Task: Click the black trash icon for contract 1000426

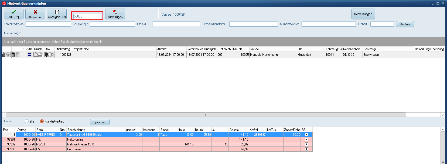Action: point(4,55)
